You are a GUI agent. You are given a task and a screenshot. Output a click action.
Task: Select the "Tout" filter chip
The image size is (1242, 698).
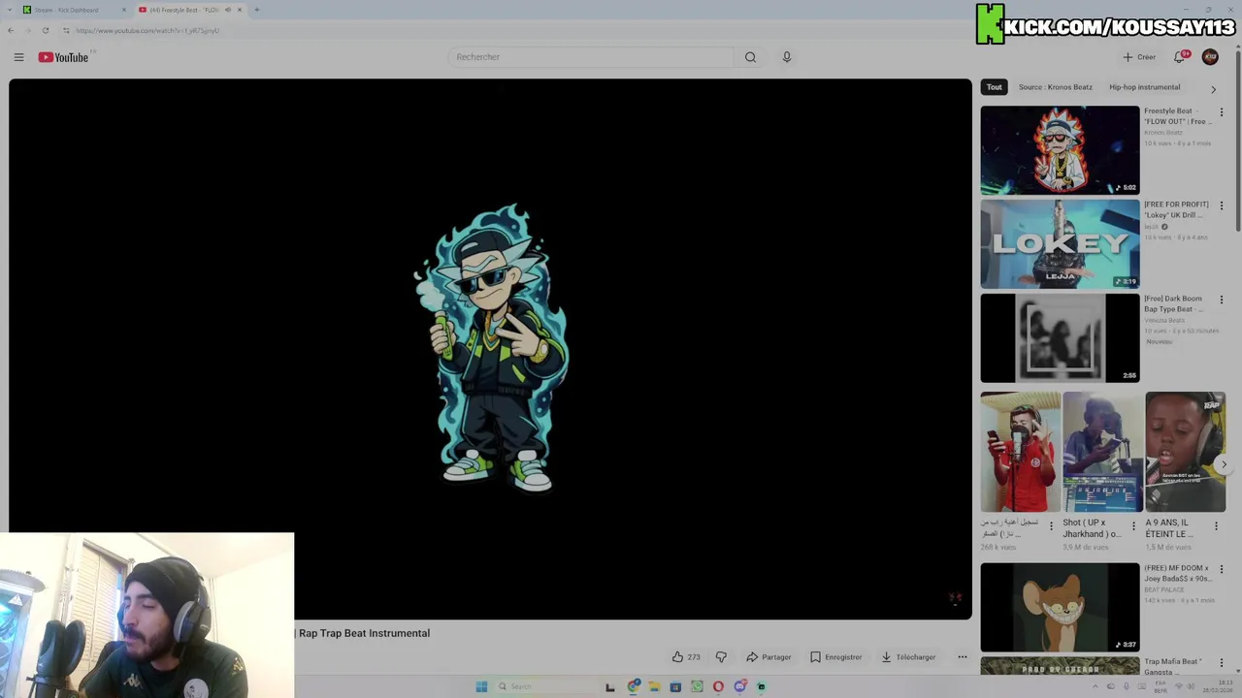(x=995, y=87)
